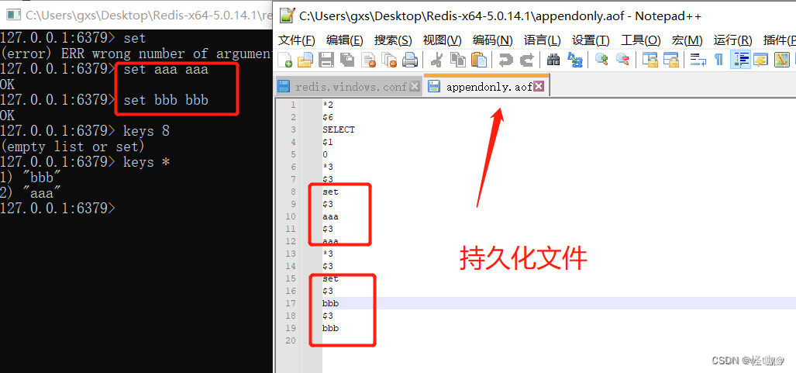This screenshot has height=373, width=796.
Task: Open 编码(N) menu
Action: click(x=492, y=40)
